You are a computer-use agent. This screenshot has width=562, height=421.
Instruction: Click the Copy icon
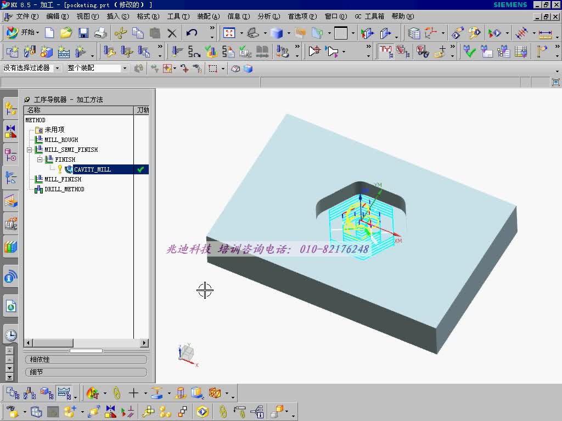138,33
